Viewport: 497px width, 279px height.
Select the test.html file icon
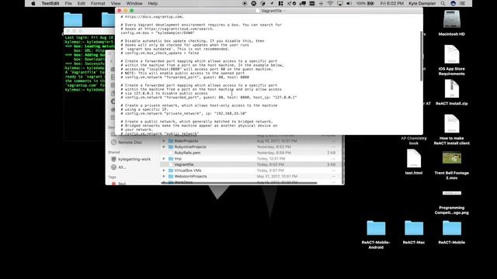coord(414,158)
